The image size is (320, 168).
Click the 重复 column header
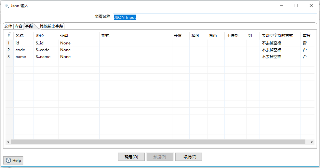(308, 35)
